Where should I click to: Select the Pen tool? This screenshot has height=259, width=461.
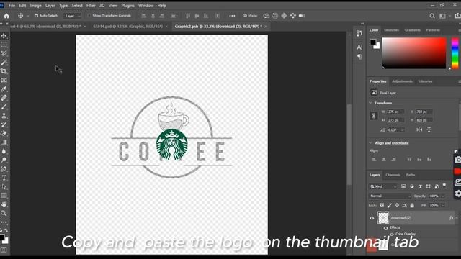click(4, 169)
